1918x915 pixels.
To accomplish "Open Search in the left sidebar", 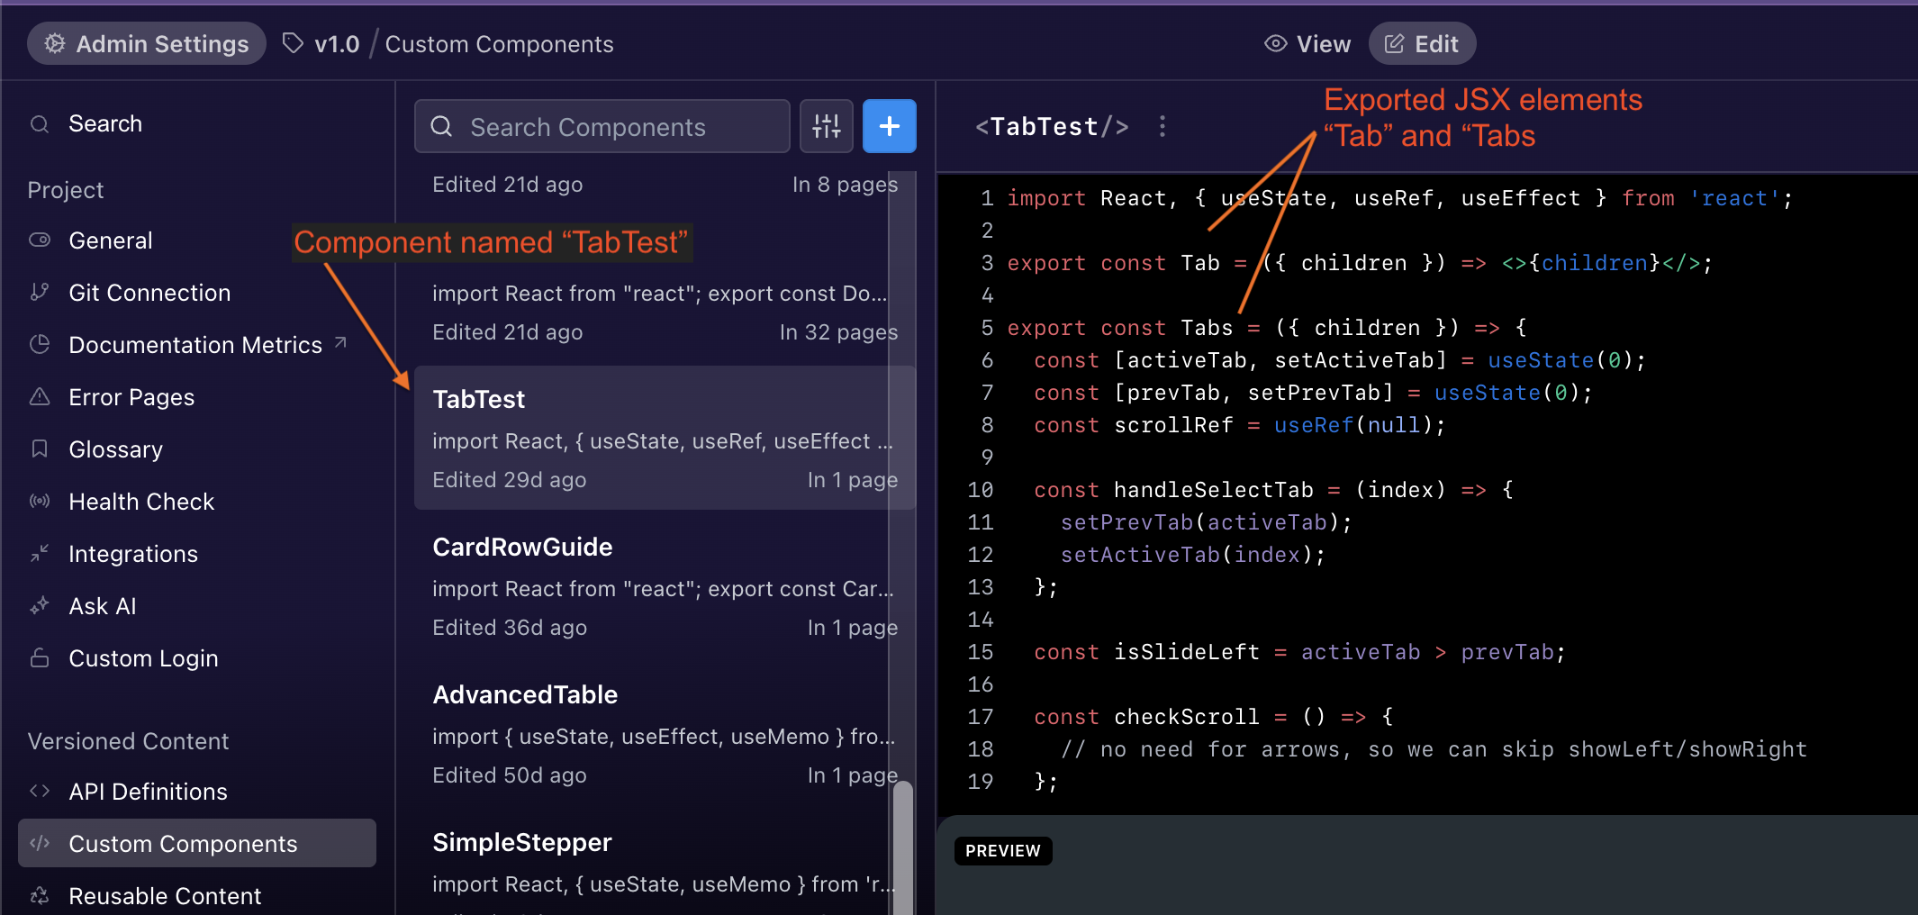I will click(104, 123).
